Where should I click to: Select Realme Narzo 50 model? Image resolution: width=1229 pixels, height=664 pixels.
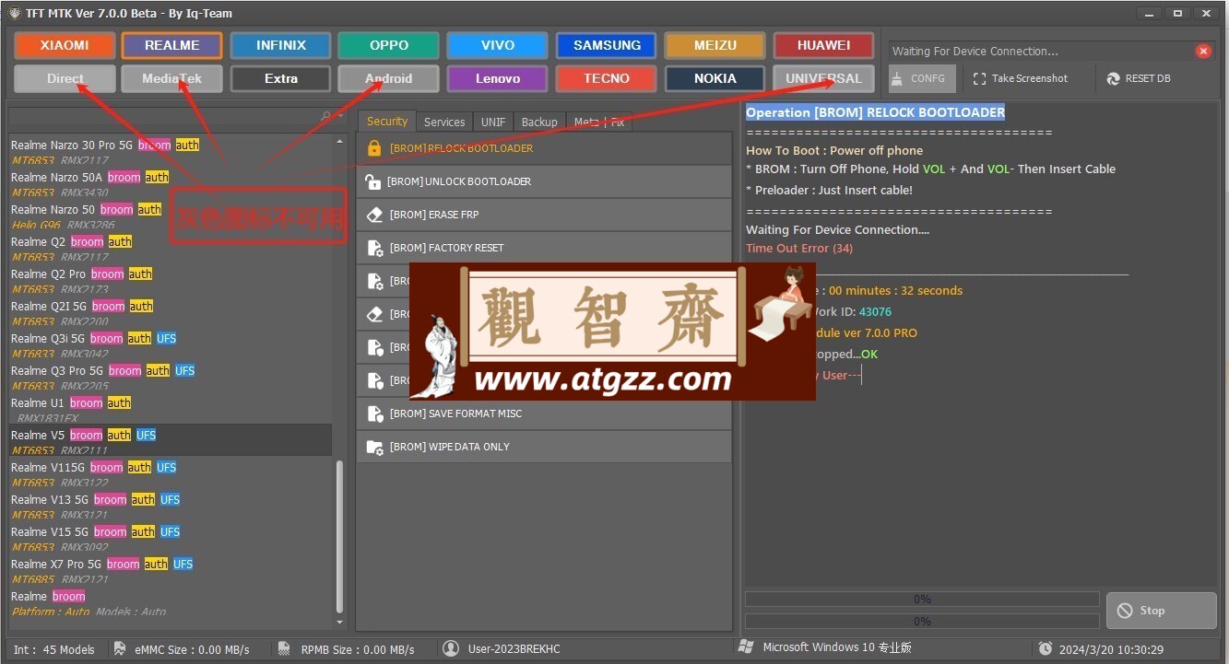click(x=171, y=216)
